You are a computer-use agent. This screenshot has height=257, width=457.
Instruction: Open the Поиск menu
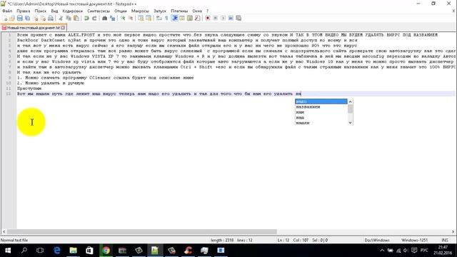pyautogui.click(x=40, y=11)
